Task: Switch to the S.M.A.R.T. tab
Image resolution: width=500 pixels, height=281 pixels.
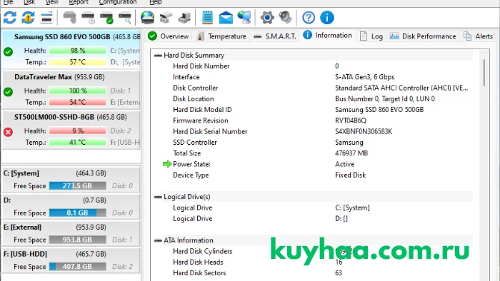Action: [276, 36]
